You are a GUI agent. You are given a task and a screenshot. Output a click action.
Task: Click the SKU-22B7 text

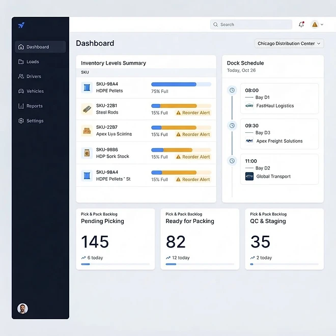point(107,127)
